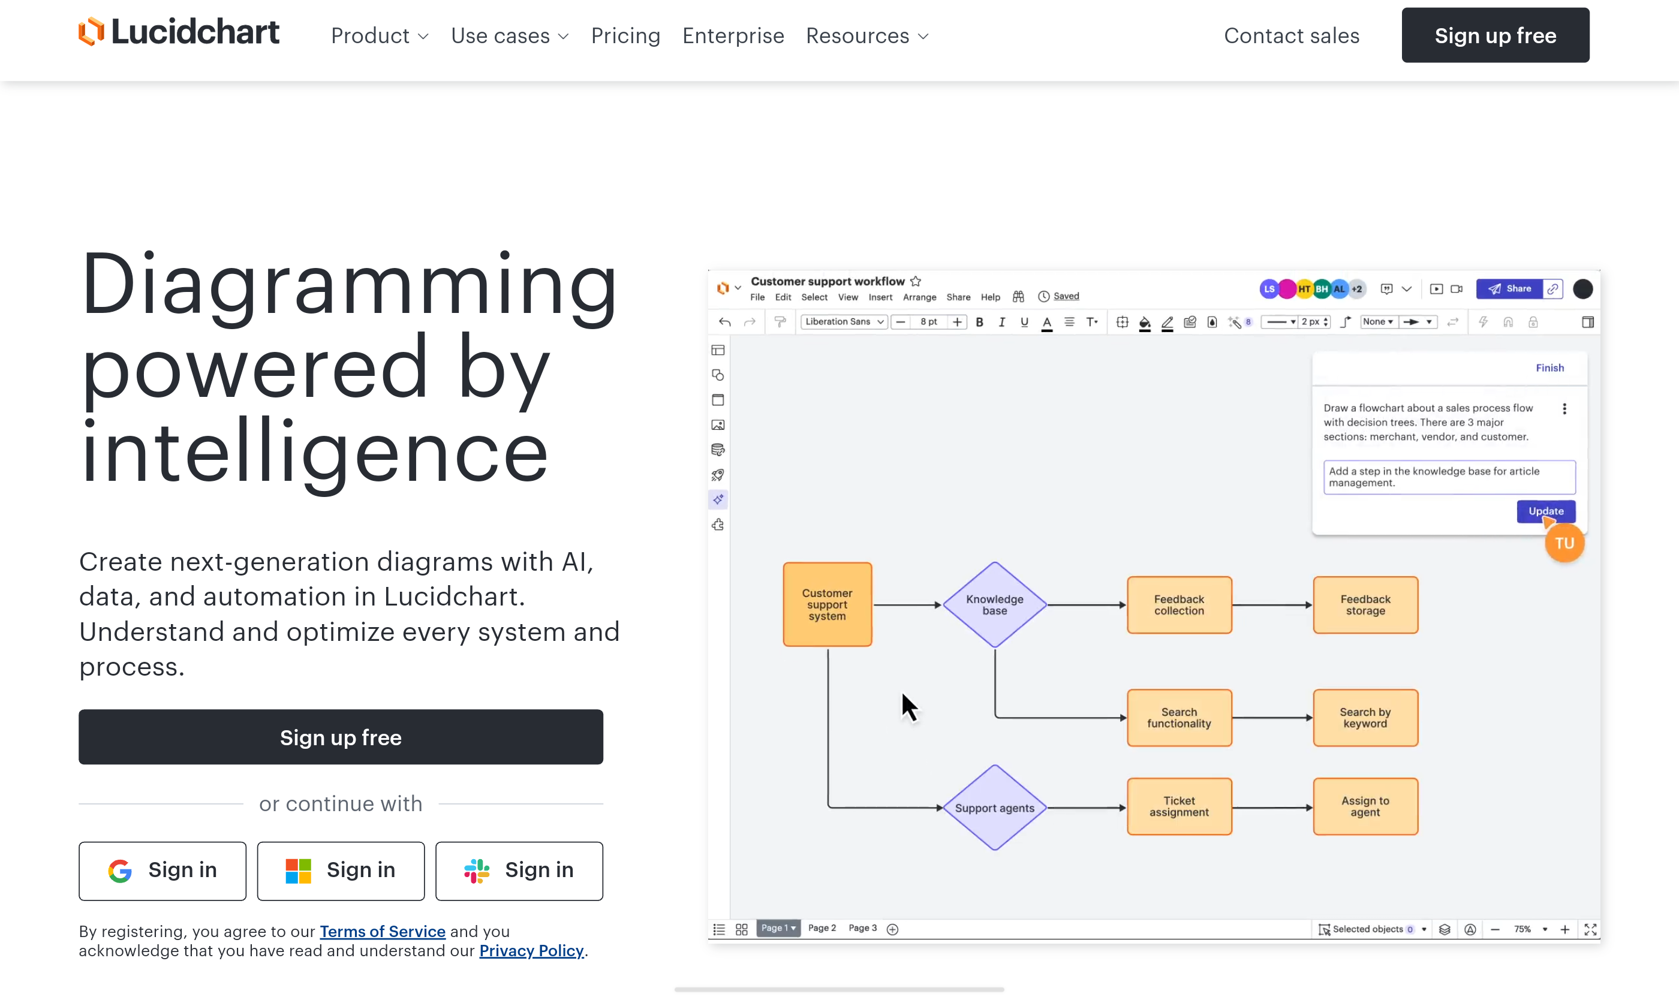Click the Undo arrow in the editor toolbar

point(724,323)
